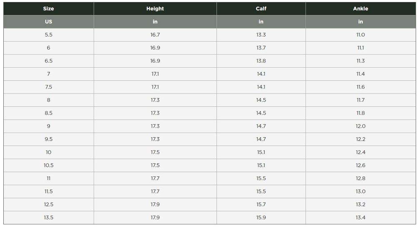The image size is (419, 227).
Task: Select the size 8 cell
Action: (x=48, y=100)
